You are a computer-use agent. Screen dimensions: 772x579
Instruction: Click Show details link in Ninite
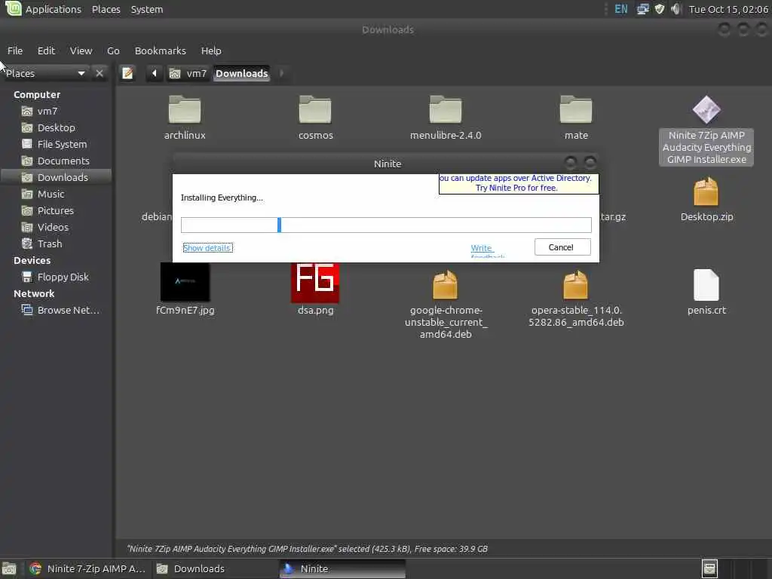[x=207, y=247]
